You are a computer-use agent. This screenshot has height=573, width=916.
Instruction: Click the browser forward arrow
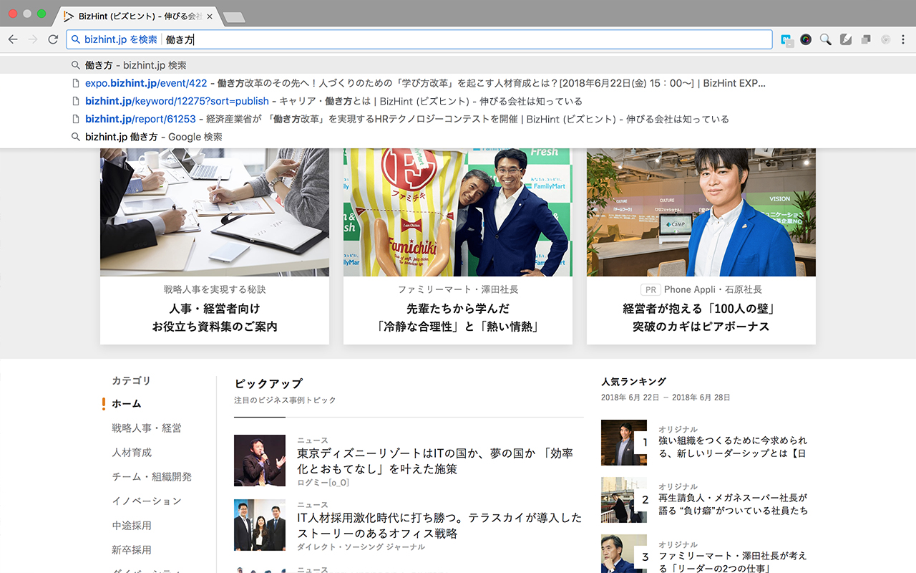coord(33,39)
